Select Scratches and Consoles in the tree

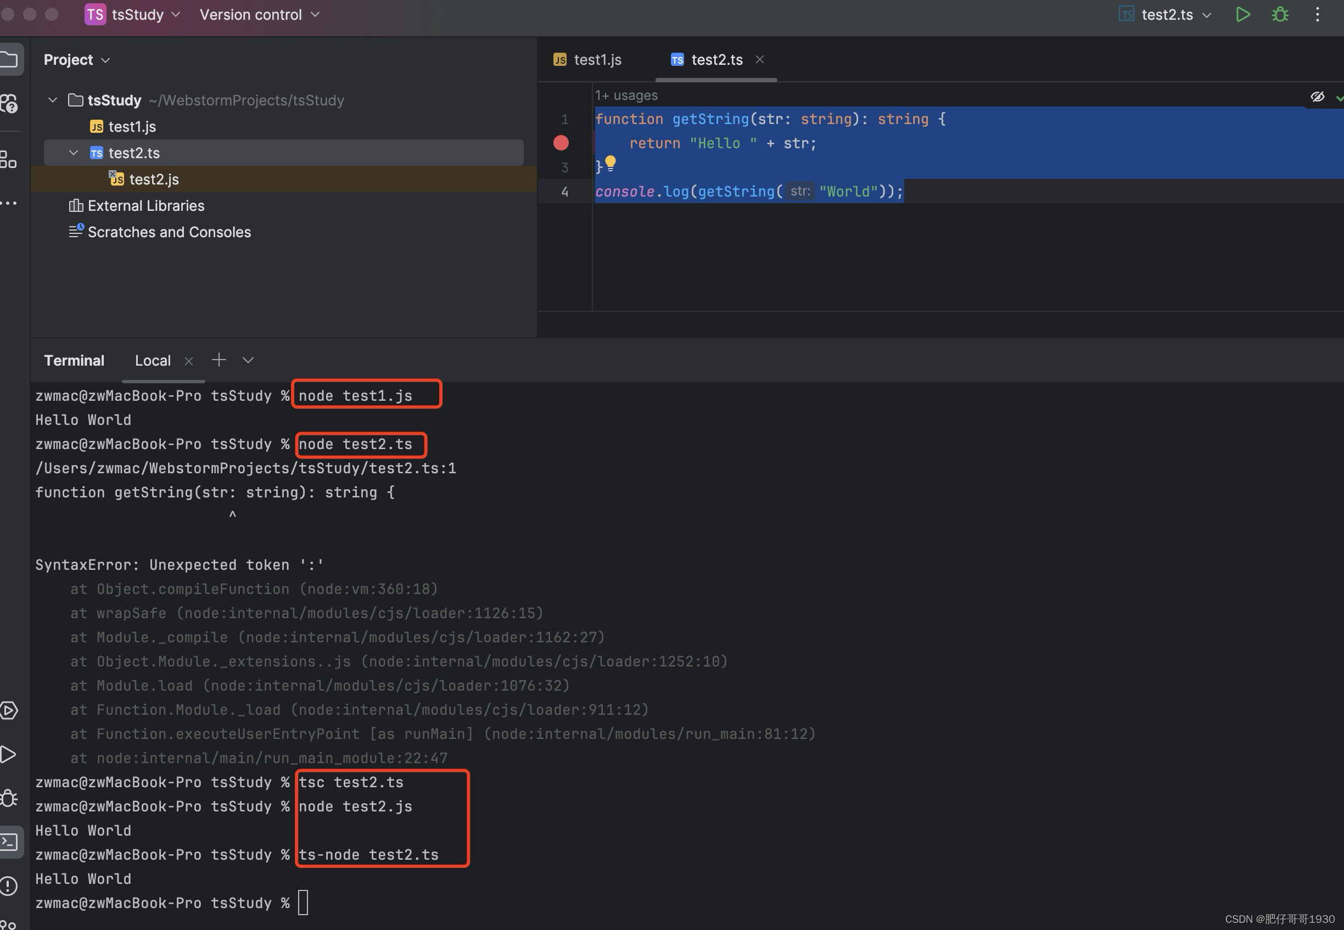point(170,232)
